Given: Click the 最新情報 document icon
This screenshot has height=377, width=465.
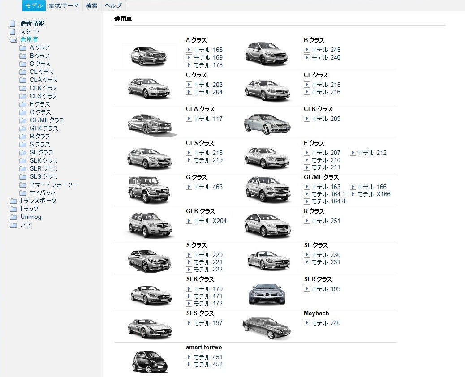Looking at the screenshot, I should [13, 23].
